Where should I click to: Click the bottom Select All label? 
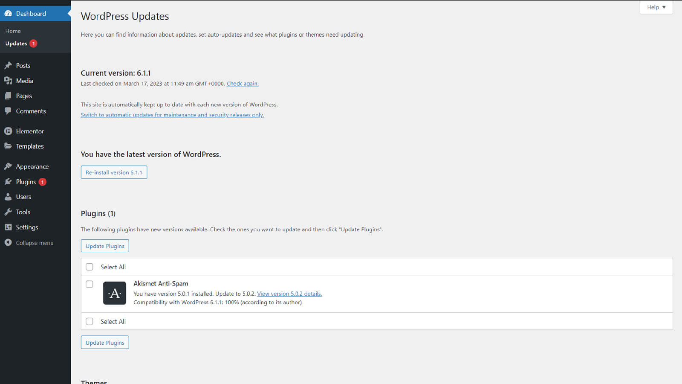[x=113, y=321]
